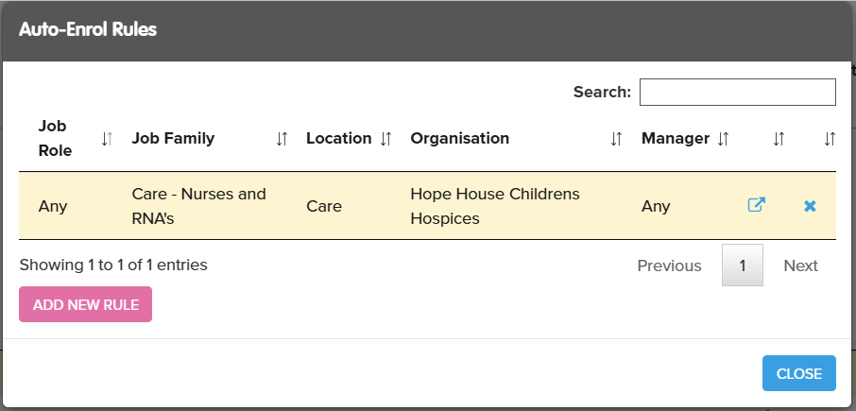Open the rule using the external link icon
This screenshot has width=856, height=411.
click(756, 205)
